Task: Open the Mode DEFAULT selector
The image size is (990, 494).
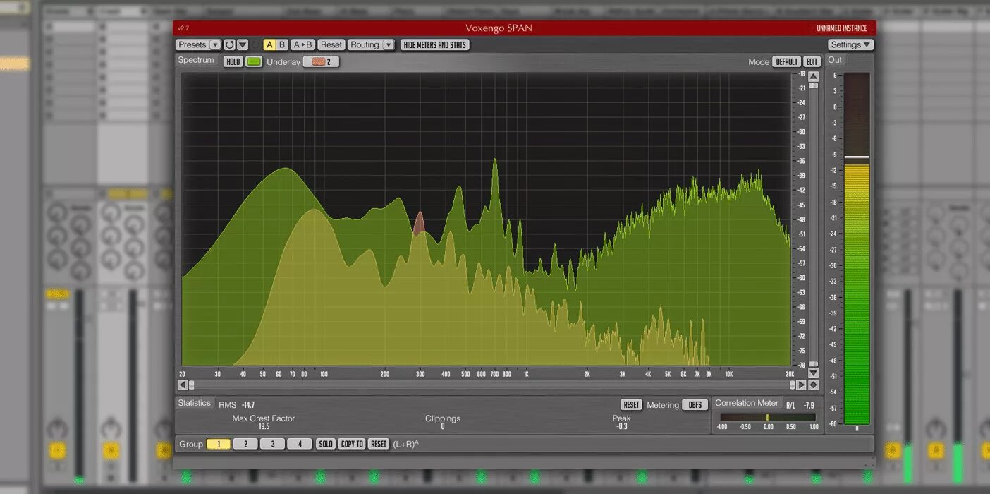Action: [x=787, y=61]
